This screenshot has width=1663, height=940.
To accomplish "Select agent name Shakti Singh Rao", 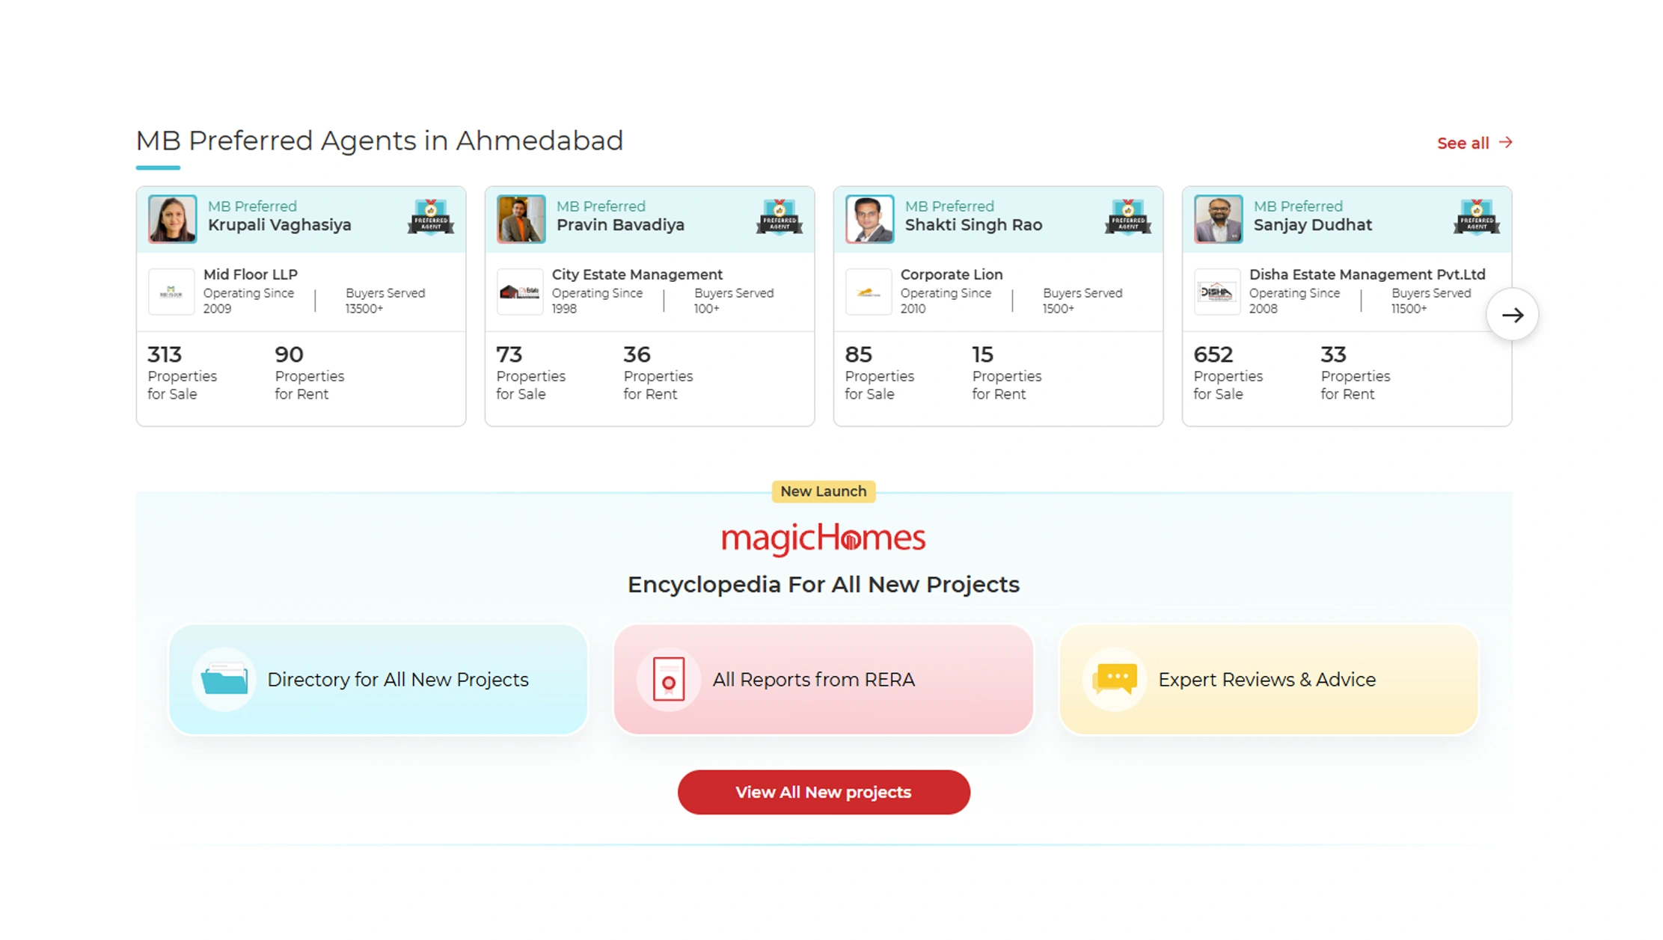I will pyautogui.click(x=973, y=225).
